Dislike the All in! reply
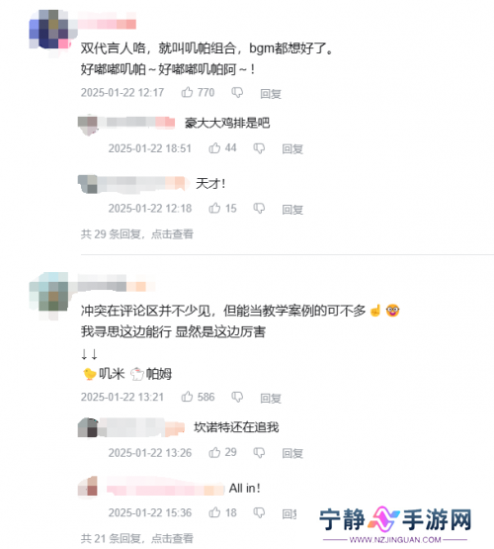Viewport: 494px width, 549px height. click(x=259, y=513)
